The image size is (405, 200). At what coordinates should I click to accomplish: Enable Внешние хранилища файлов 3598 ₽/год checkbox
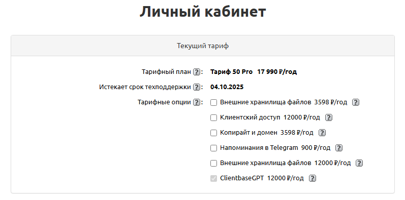pos(213,102)
